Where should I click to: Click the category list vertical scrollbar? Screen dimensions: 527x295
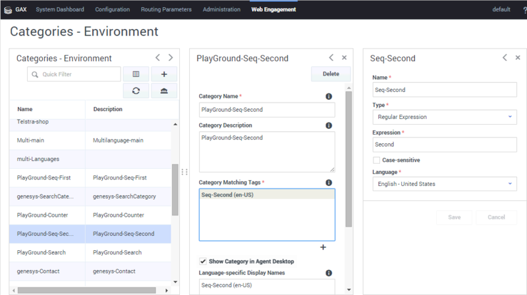175,191
